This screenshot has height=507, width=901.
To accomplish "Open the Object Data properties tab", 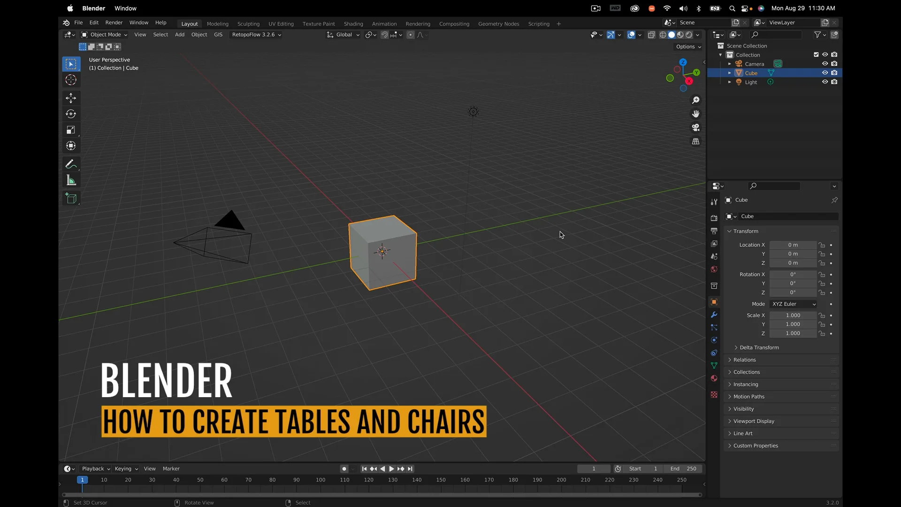I will click(x=714, y=365).
